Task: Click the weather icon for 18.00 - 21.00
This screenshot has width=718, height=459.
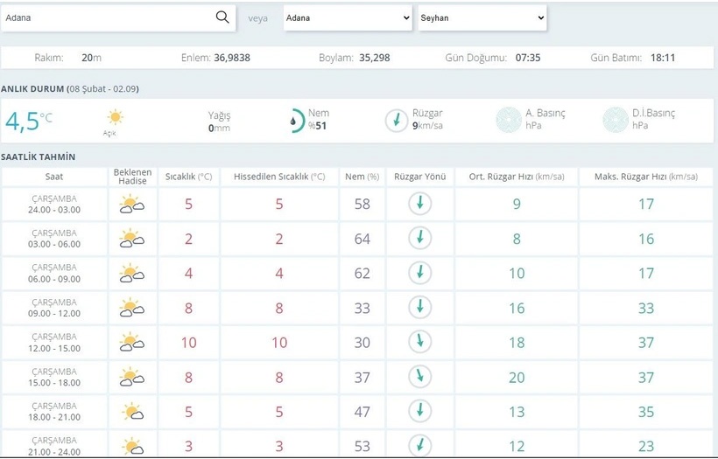Action: pos(132,412)
